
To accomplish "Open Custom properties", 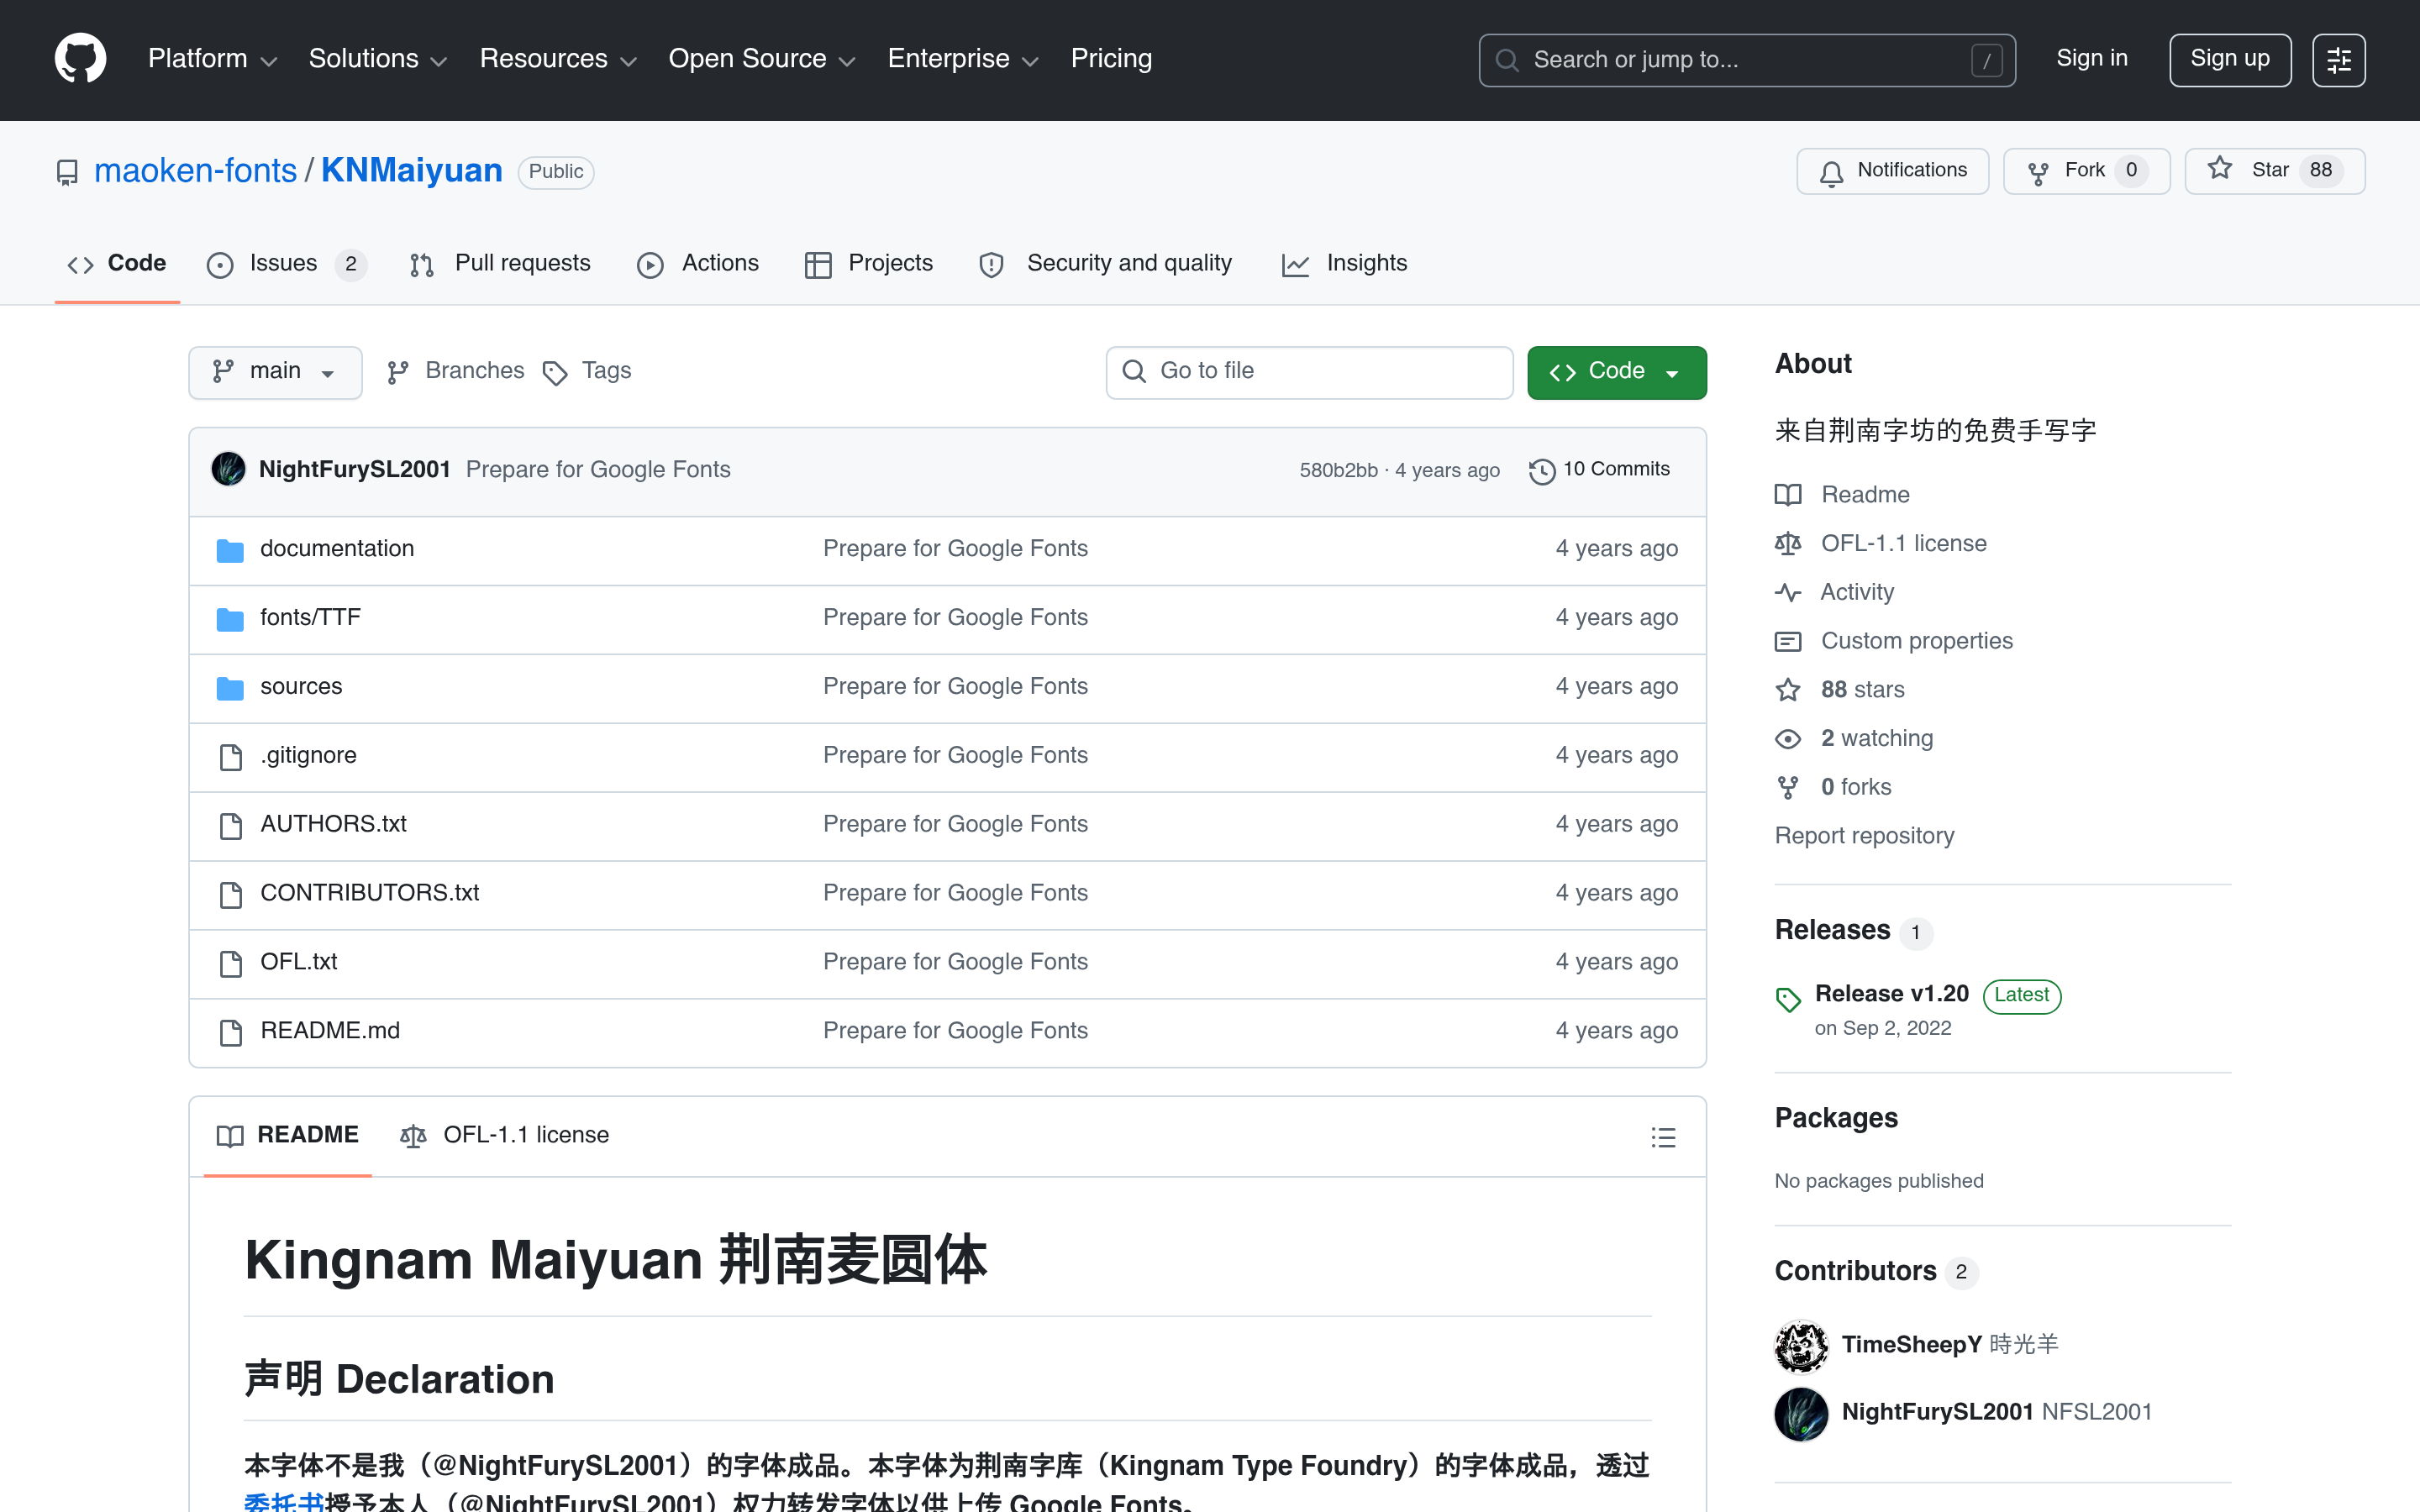I will click(1894, 641).
